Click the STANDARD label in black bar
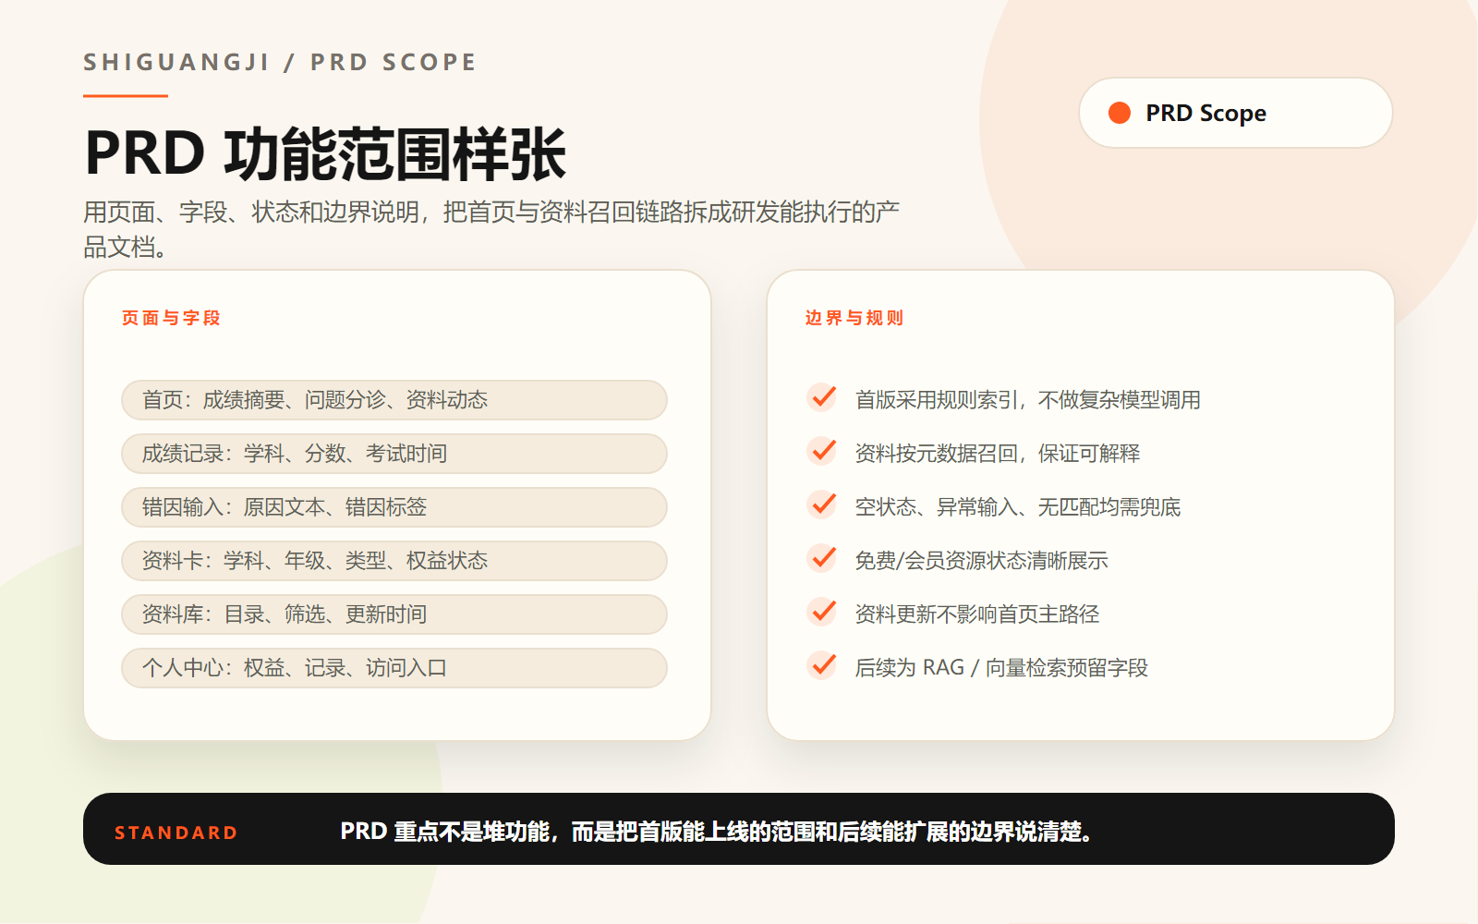Viewport: 1478px width, 924px height. [176, 833]
